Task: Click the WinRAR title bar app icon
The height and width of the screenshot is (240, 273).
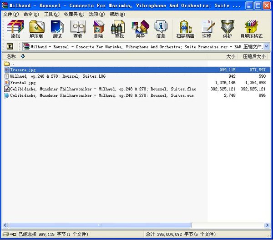Action: coord(5,5)
